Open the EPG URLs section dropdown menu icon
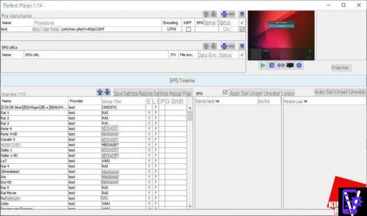The image size is (367, 216). (242, 46)
